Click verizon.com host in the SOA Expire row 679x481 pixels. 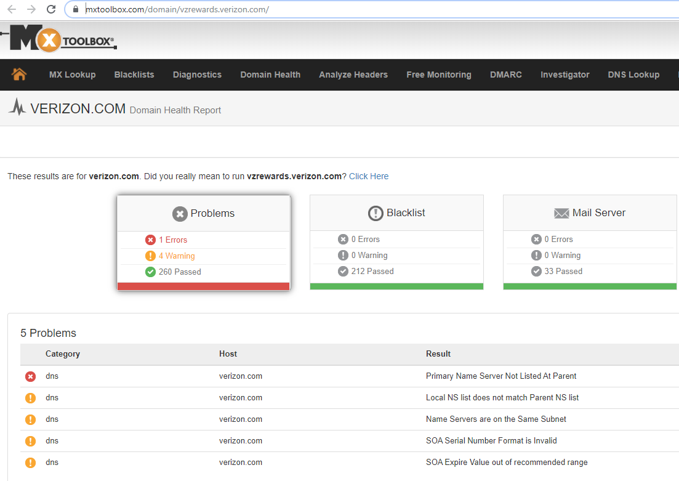click(x=241, y=463)
